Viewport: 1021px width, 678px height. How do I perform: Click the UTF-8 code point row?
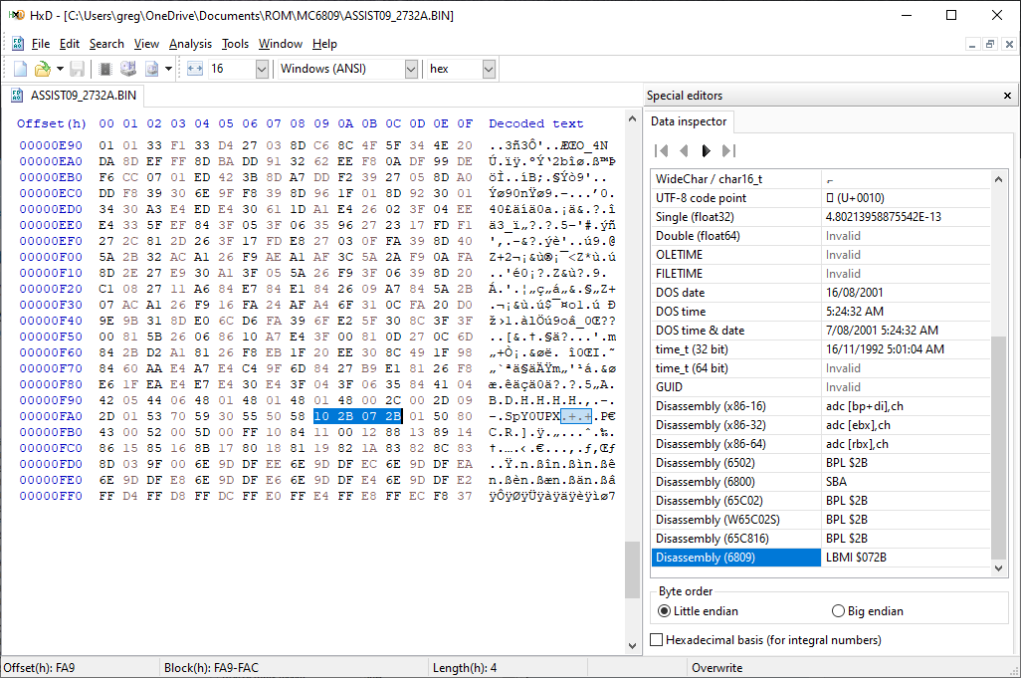pos(820,198)
